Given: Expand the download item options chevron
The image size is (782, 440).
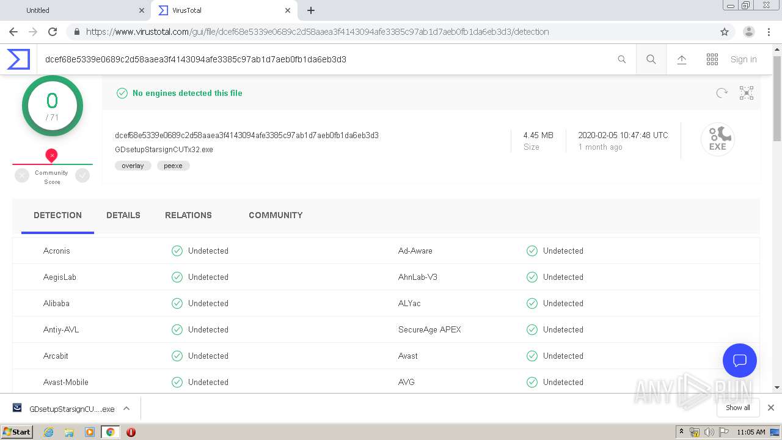Looking at the screenshot, I should pos(126,408).
